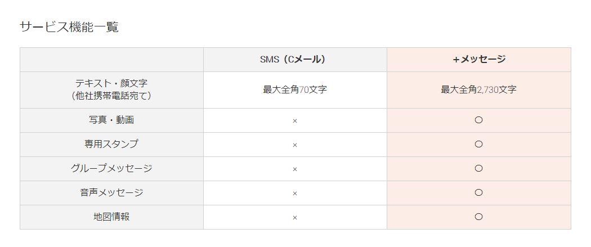The height and width of the screenshot is (247, 591).
Task: Click the サービス機能一覧 heading
Action: (x=69, y=27)
